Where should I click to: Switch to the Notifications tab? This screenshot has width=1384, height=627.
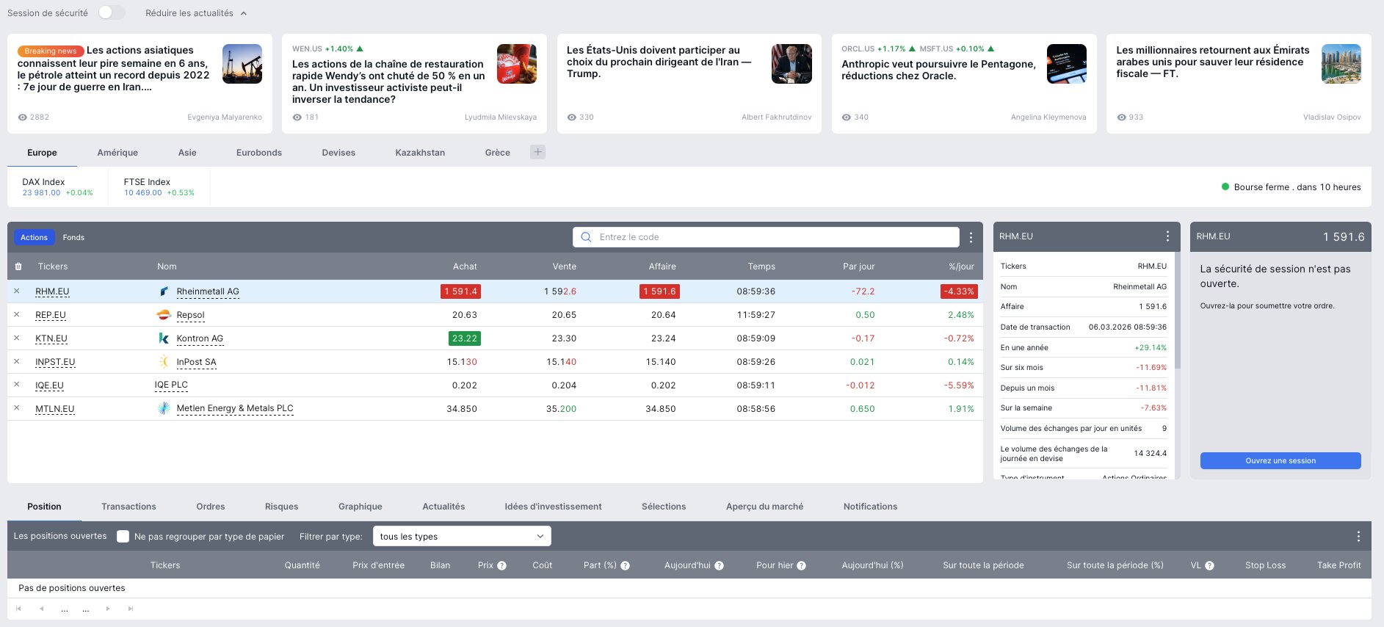[870, 507]
